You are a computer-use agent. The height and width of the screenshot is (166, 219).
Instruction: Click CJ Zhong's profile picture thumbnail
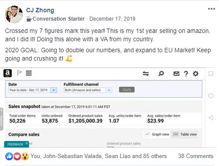point(14,14)
